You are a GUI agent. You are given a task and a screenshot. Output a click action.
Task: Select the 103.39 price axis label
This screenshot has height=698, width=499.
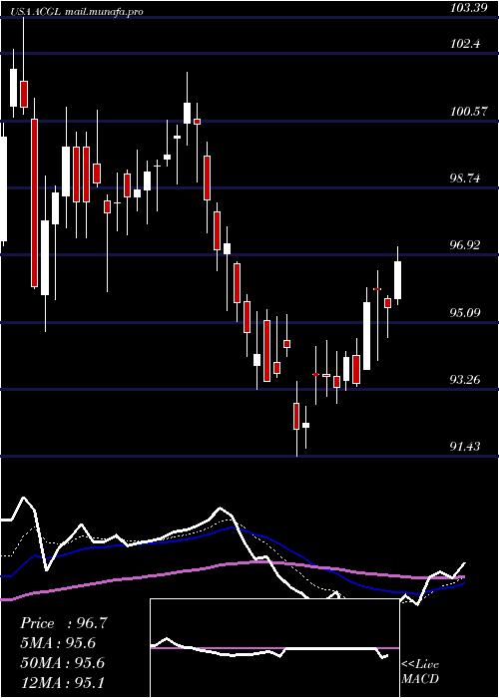(x=469, y=8)
